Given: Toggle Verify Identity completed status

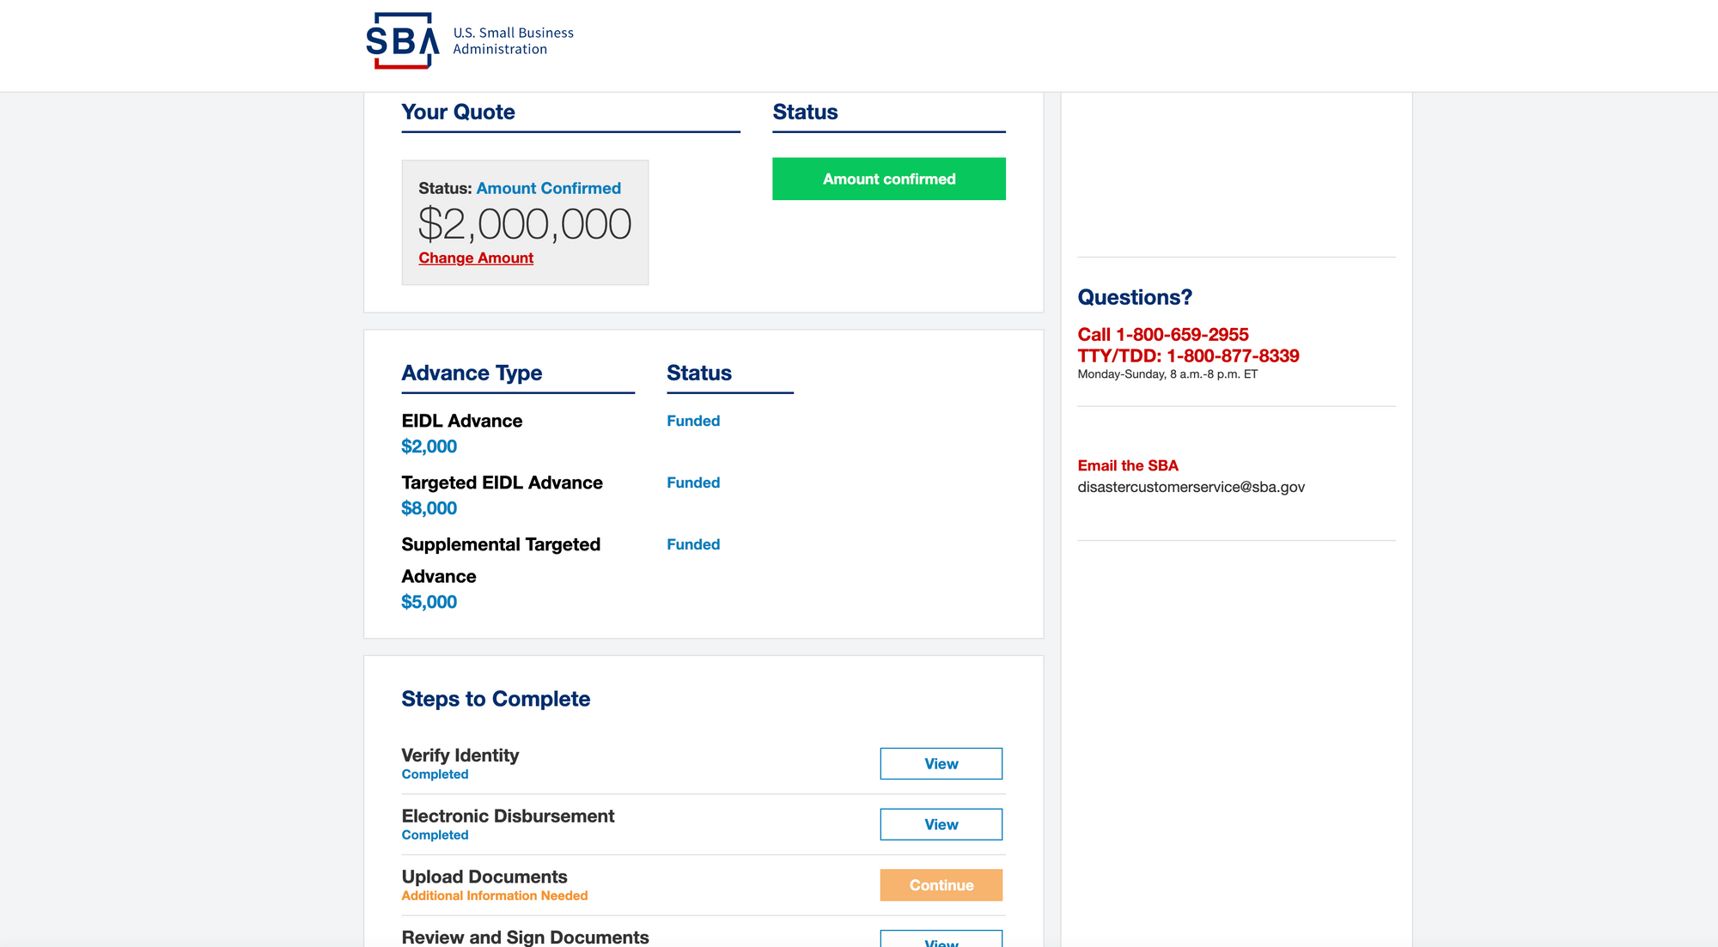Looking at the screenshot, I should pyautogui.click(x=436, y=774).
